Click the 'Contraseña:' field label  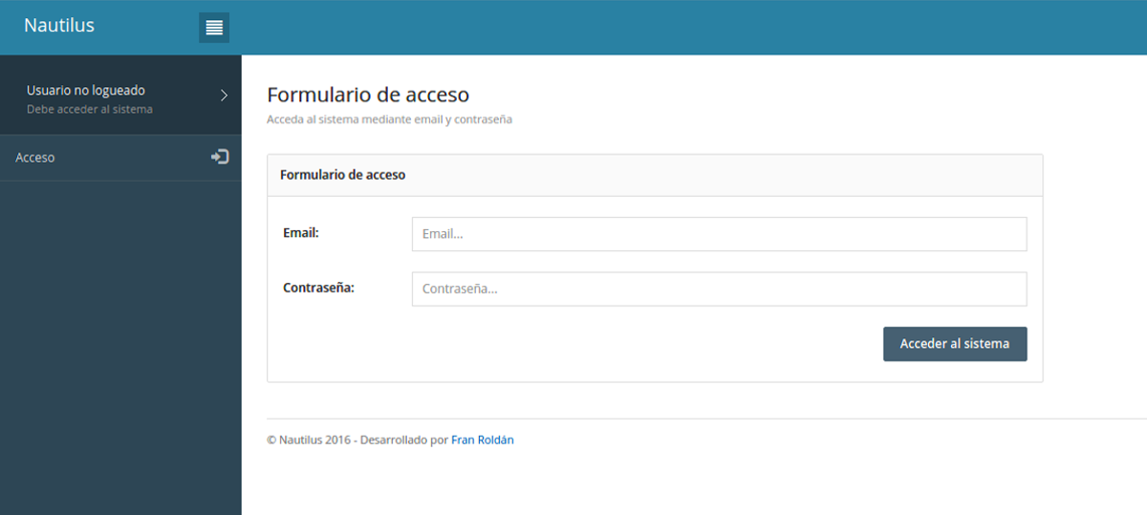click(x=318, y=288)
